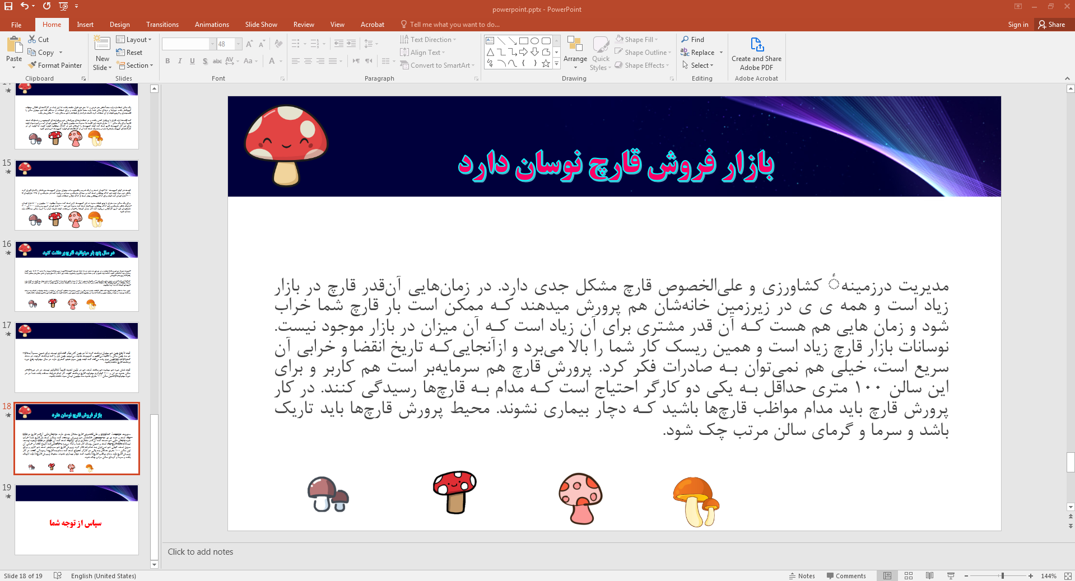Open the Section dropdown
This screenshot has height=581, width=1075.
tap(135, 65)
